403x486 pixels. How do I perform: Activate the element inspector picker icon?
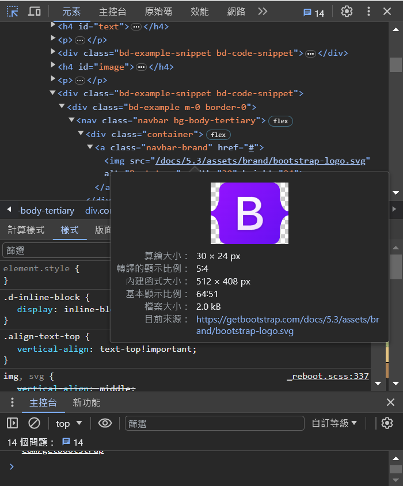coord(13,12)
